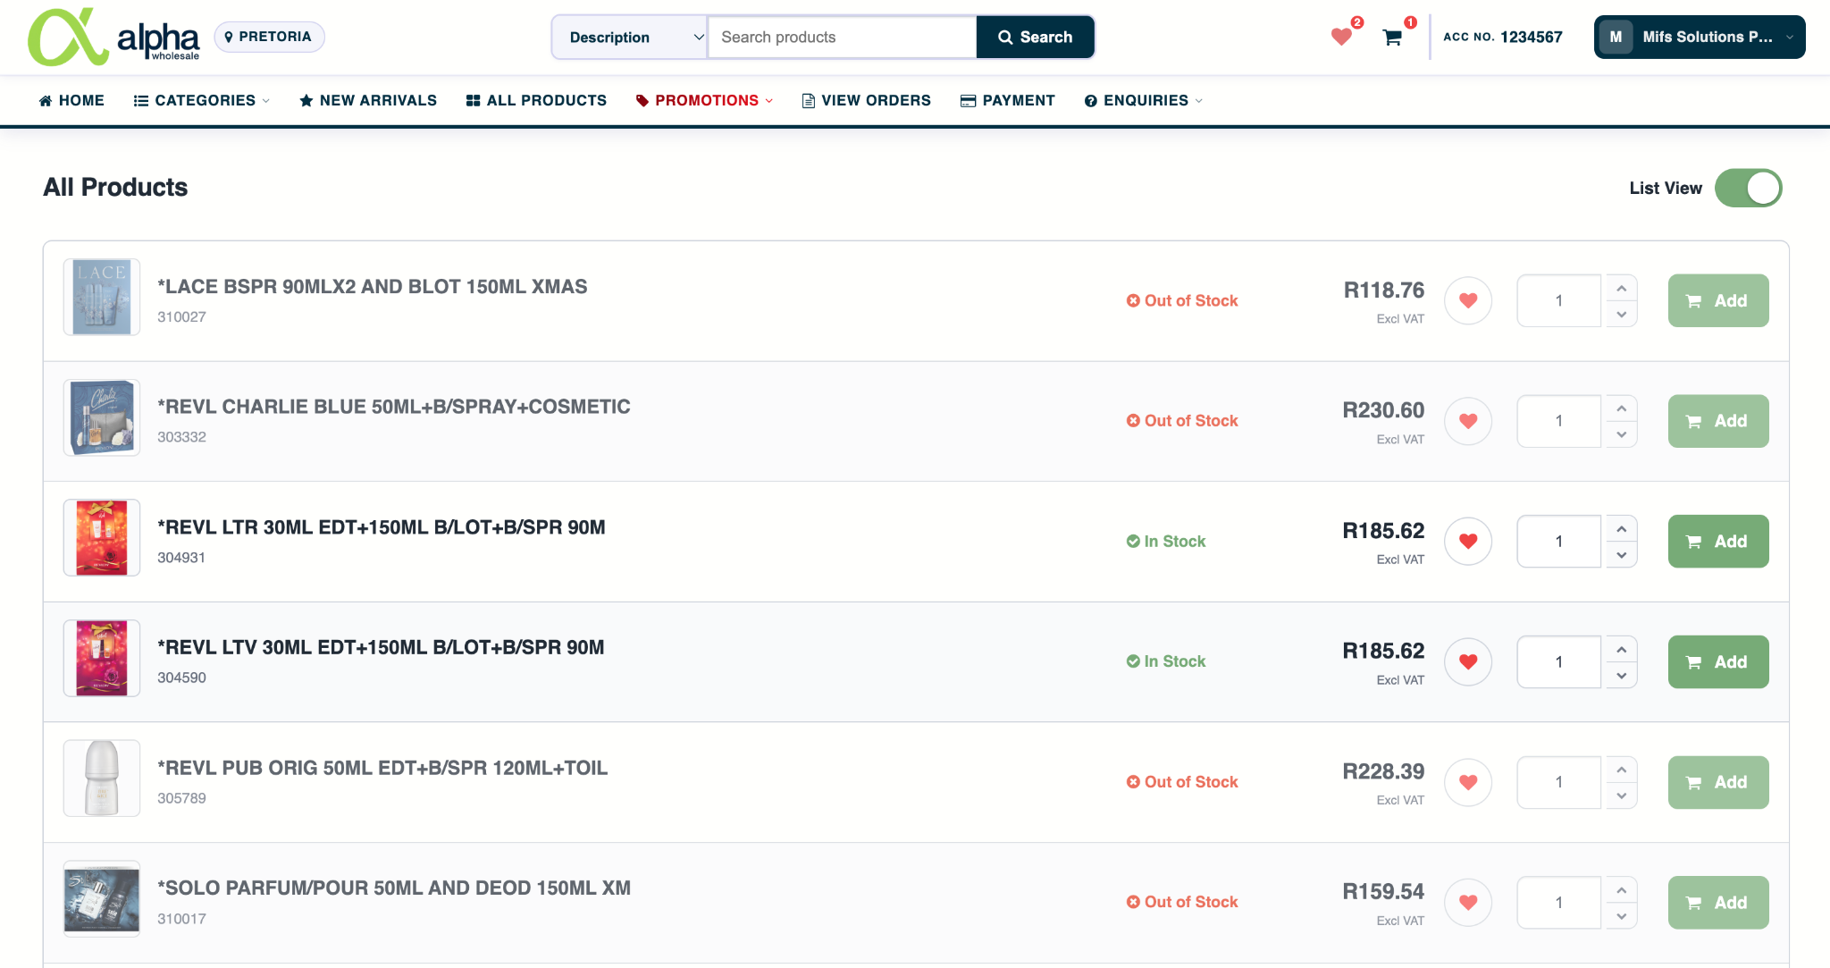Toggle heart for REVL PUB ORIG product

pos(1468,782)
